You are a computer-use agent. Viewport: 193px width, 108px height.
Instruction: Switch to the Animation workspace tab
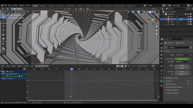[x=88, y=6]
